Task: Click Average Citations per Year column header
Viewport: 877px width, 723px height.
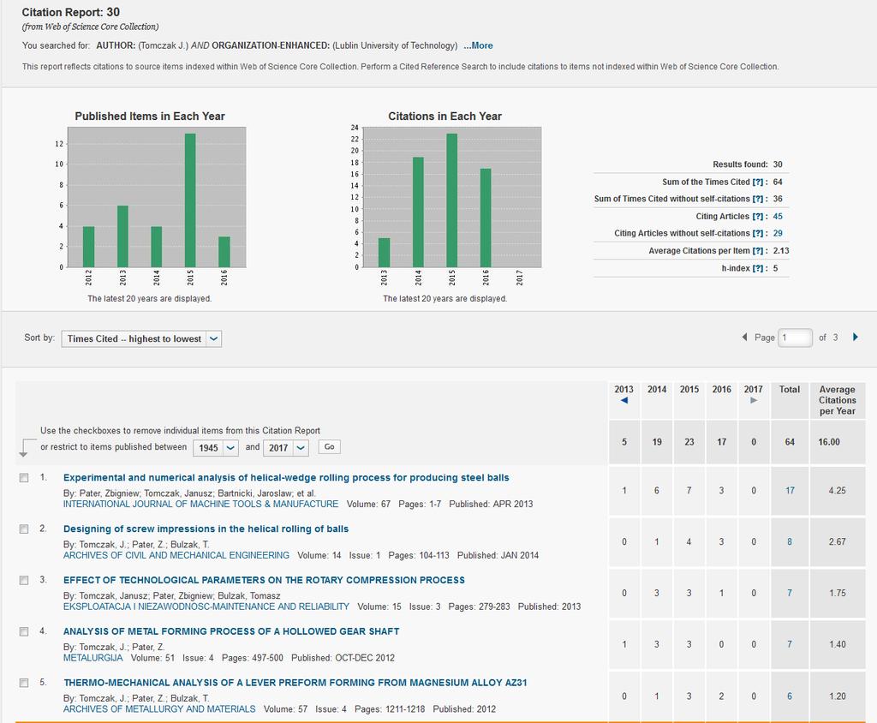Action: pos(838,400)
